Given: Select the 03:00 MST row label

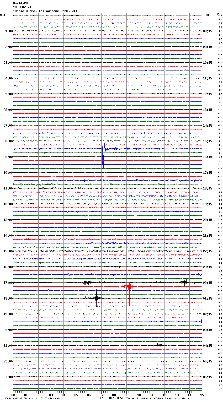Looking at the screenshot, I should coord(8,63).
